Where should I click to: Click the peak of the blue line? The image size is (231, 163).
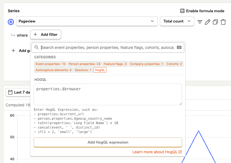[x=198, y=131]
